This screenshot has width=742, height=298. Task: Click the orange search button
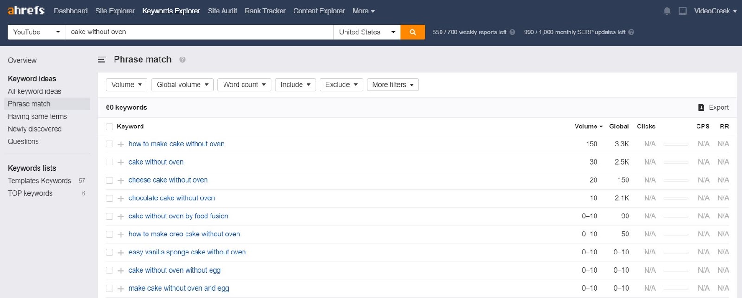[412, 32]
